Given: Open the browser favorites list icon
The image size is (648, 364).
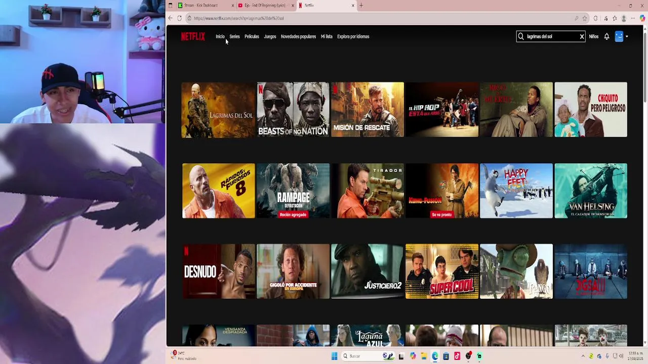Looking at the screenshot, I should tap(615, 18).
